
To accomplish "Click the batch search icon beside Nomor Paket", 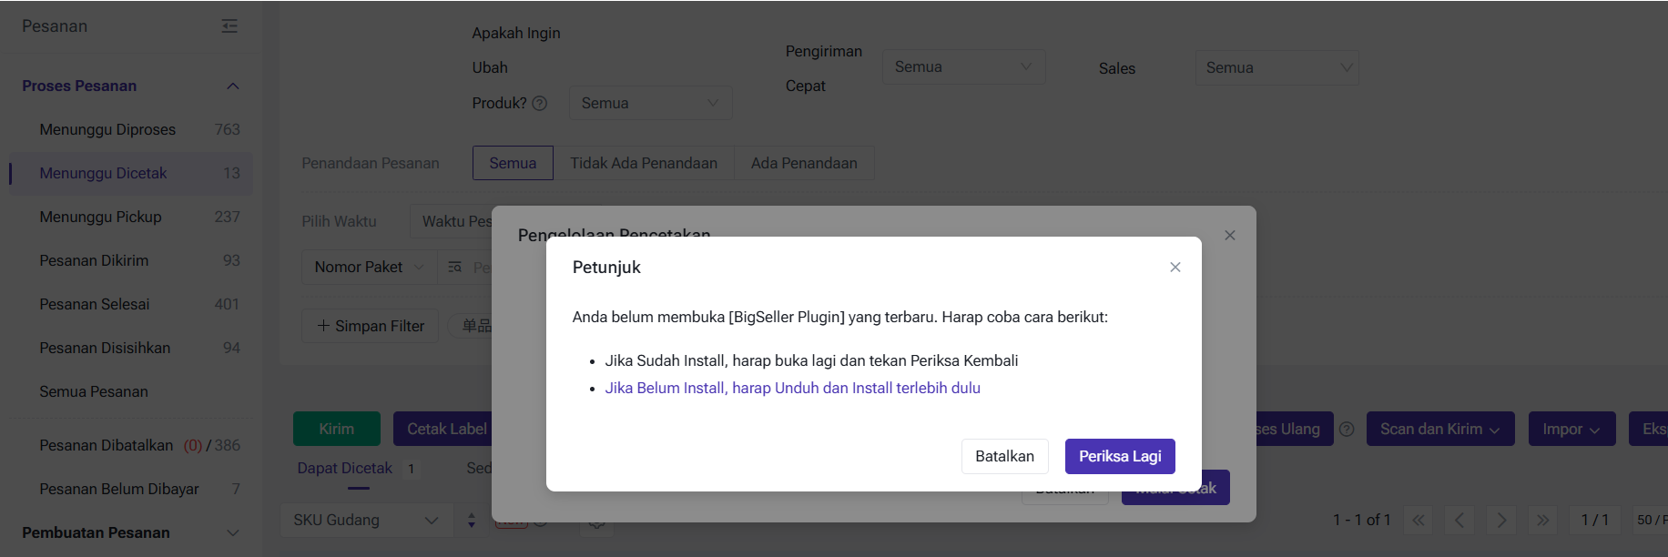I will pyautogui.click(x=455, y=268).
